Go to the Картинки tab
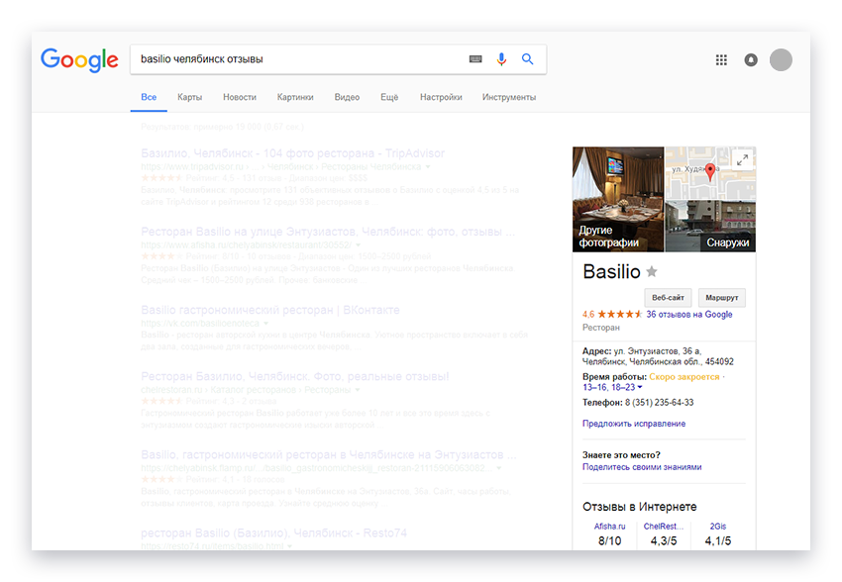The height and width of the screenshot is (582, 842). [x=295, y=97]
